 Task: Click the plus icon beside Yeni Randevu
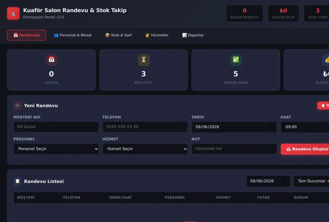tap(17, 106)
